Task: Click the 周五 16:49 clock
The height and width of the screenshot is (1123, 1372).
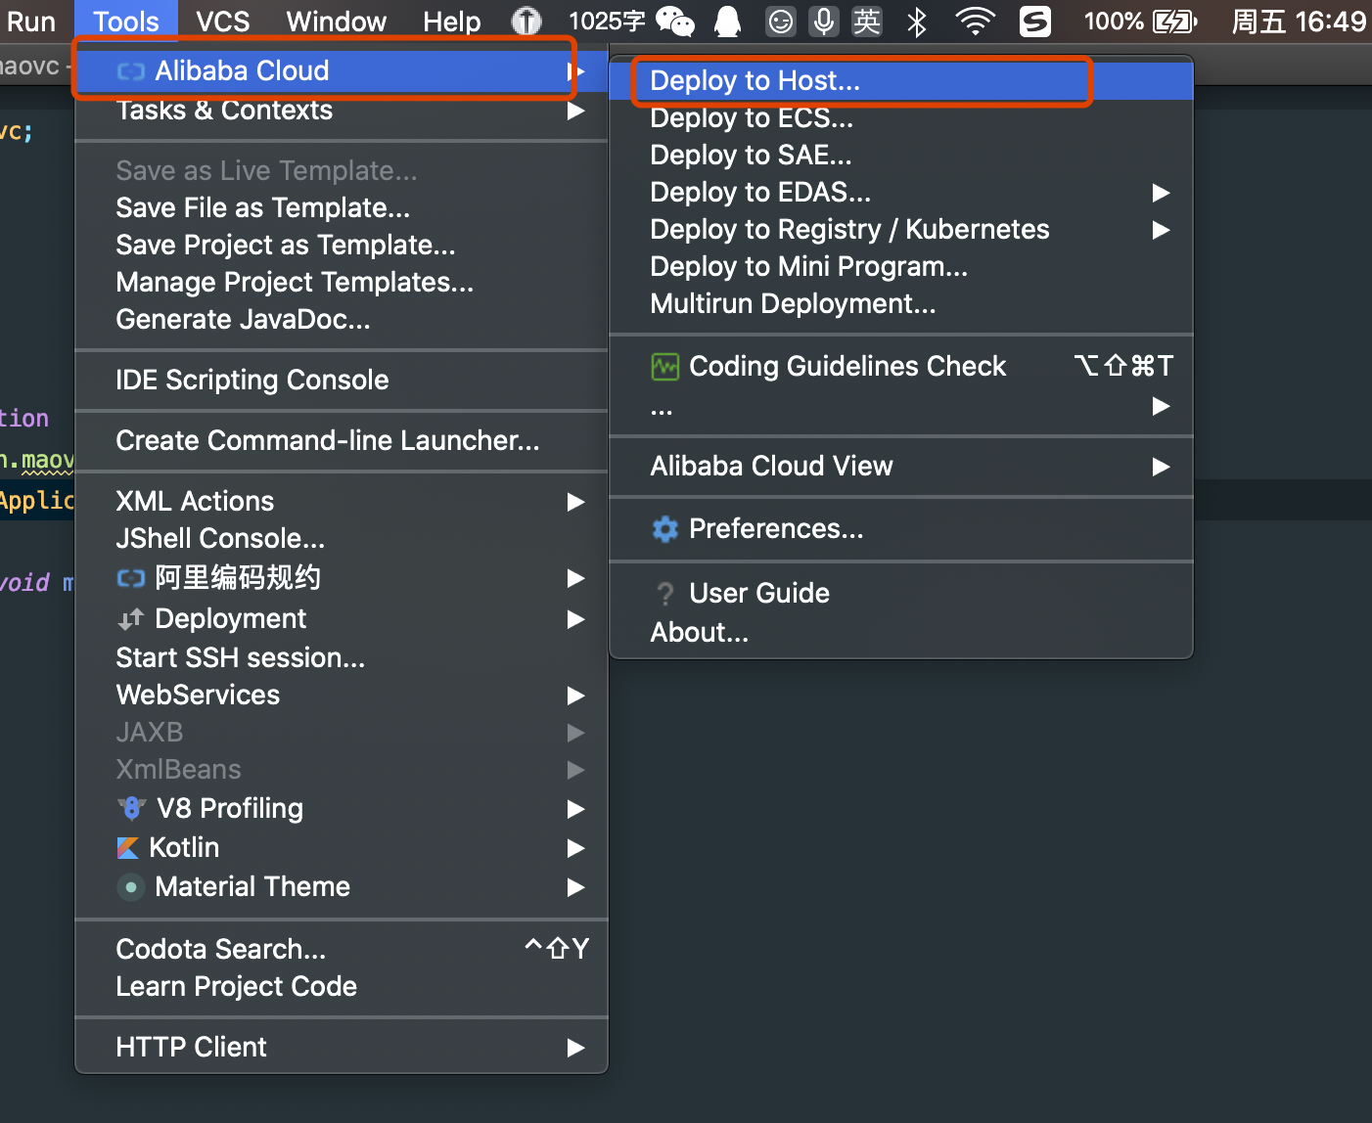Action: [x=1299, y=21]
